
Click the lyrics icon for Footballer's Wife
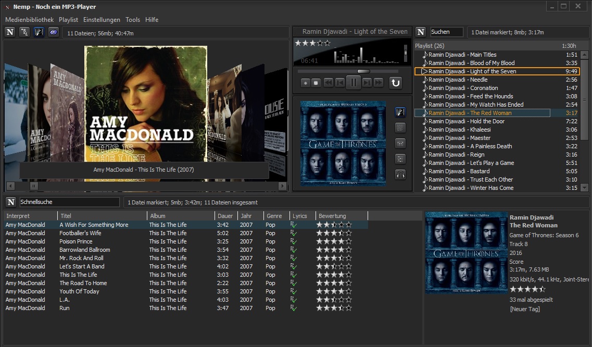pos(293,234)
